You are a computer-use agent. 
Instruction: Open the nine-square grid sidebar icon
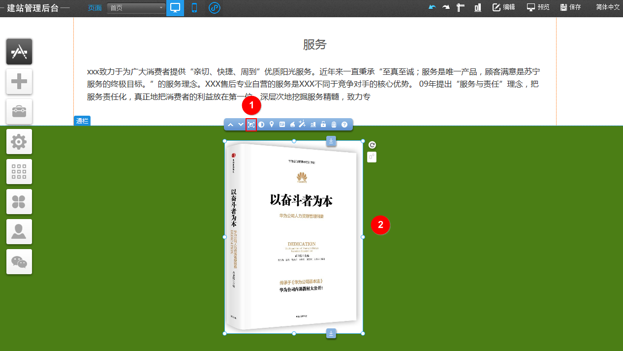click(x=19, y=172)
